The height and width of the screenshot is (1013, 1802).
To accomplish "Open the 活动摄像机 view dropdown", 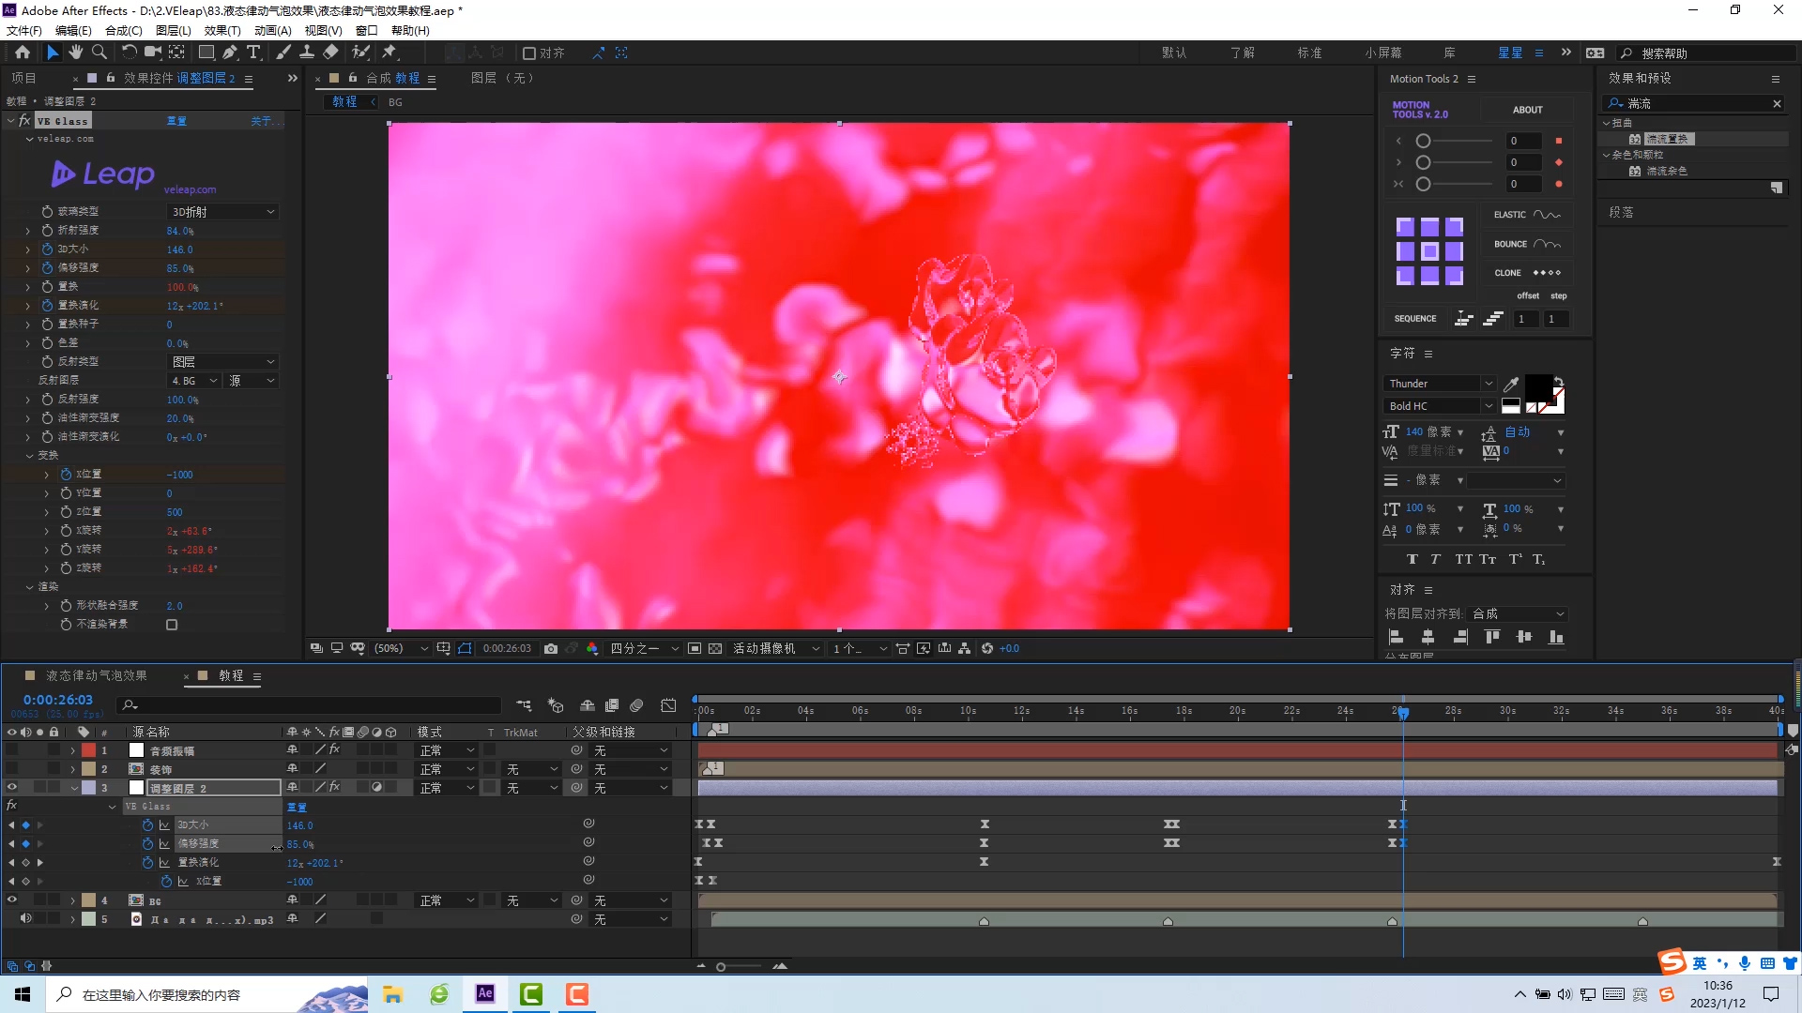I will 776,648.
